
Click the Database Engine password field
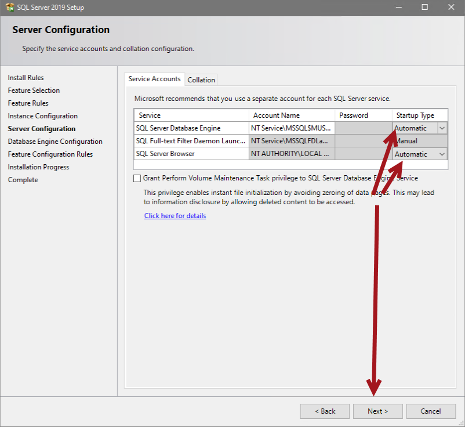pyautogui.click(x=364, y=128)
